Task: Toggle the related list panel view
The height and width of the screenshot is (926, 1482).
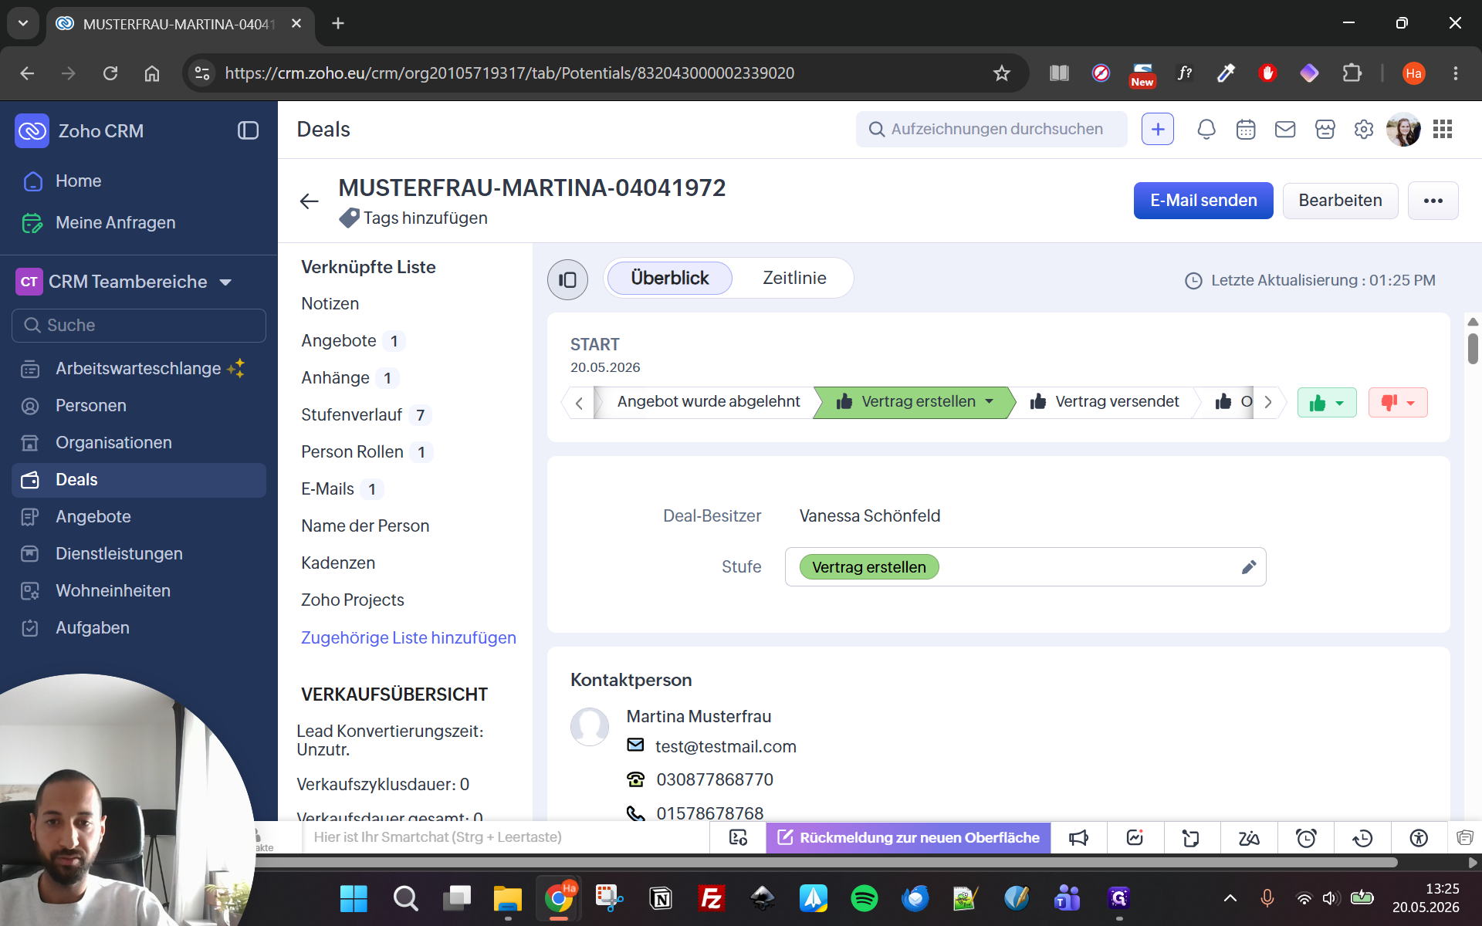Action: 567,279
